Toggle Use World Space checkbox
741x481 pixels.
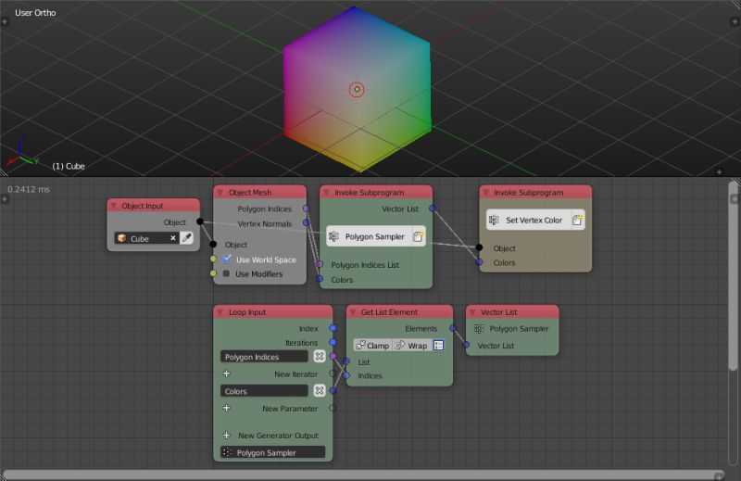(x=227, y=259)
